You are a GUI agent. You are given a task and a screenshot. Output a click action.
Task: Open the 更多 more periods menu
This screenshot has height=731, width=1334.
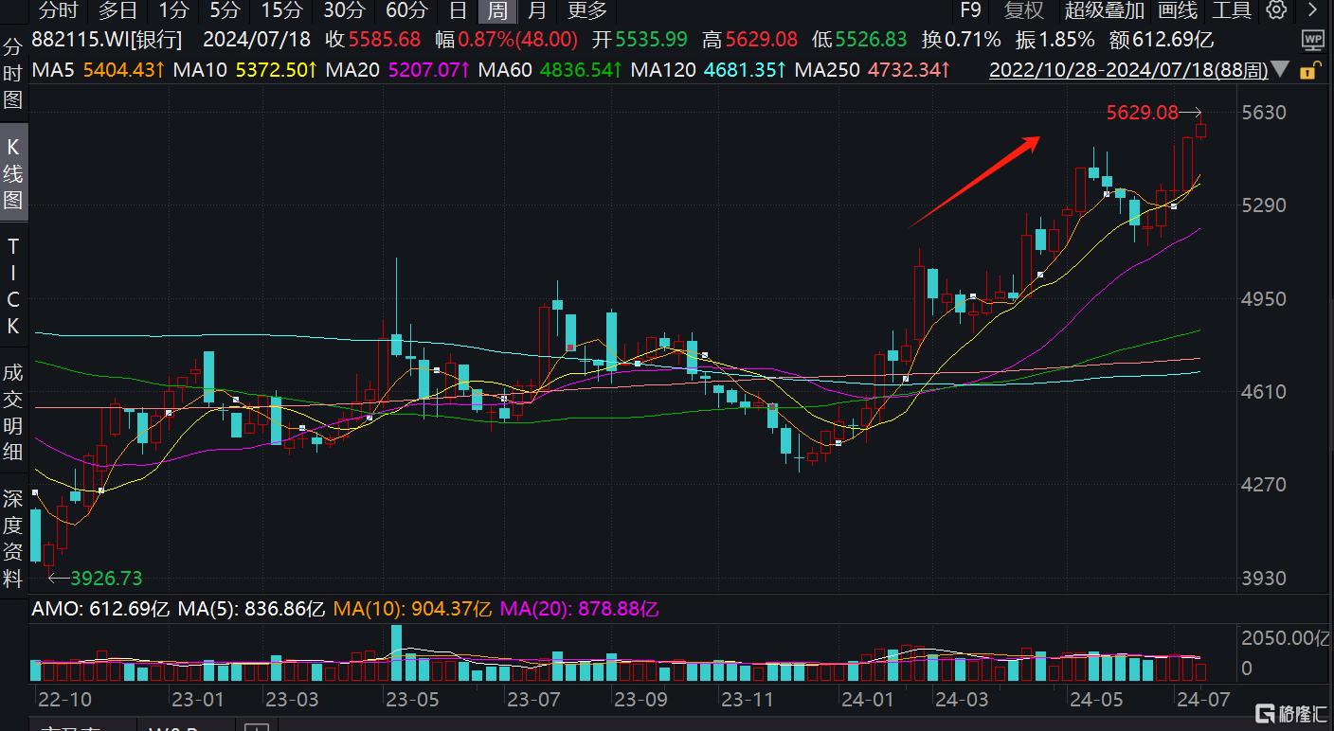tap(586, 10)
